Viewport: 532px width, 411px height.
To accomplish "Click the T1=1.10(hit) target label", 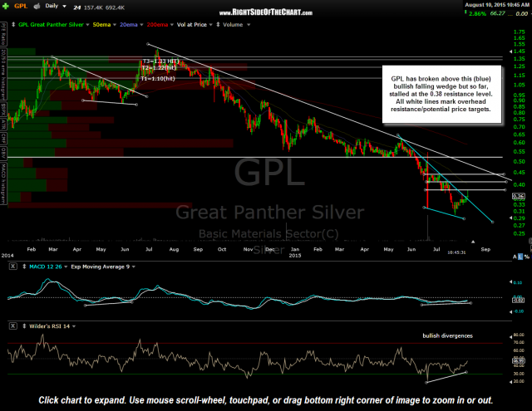I will pyautogui.click(x=158, y=79).
